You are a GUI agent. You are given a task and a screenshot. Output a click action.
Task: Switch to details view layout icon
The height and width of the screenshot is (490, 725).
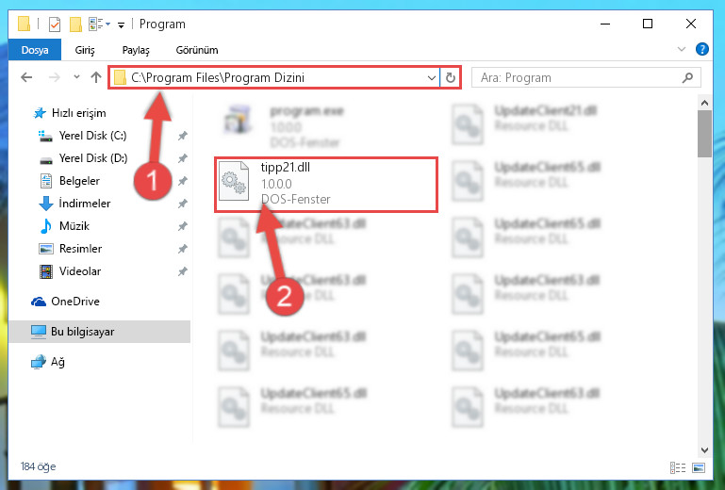click(677, 467)
